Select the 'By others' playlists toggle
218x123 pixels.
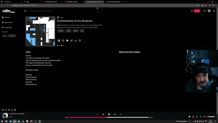click(12, 36)
